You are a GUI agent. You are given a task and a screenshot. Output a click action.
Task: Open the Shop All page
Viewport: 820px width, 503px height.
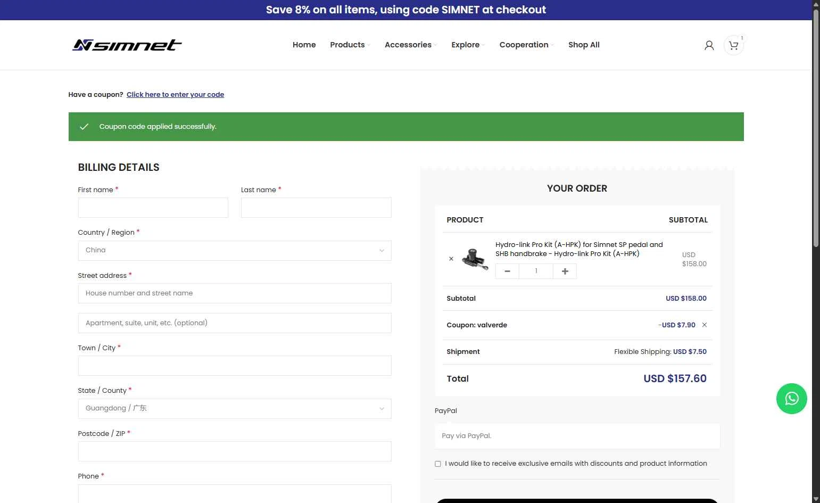(x=584, y=45)
